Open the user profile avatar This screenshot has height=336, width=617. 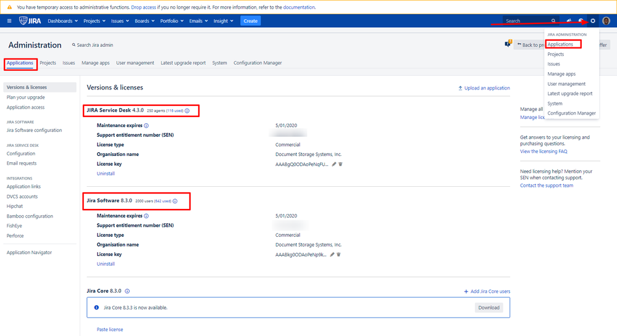(606, 21)
